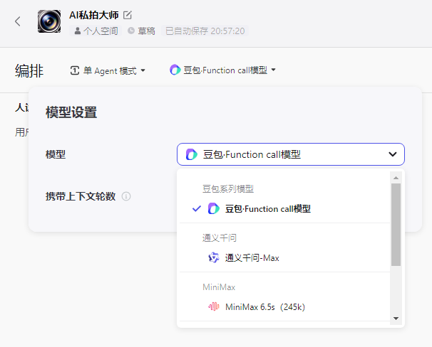The height and width of the screenshot is (347, 432).
Task: Click the 通义千问 group header
Action: click(220, 237)
